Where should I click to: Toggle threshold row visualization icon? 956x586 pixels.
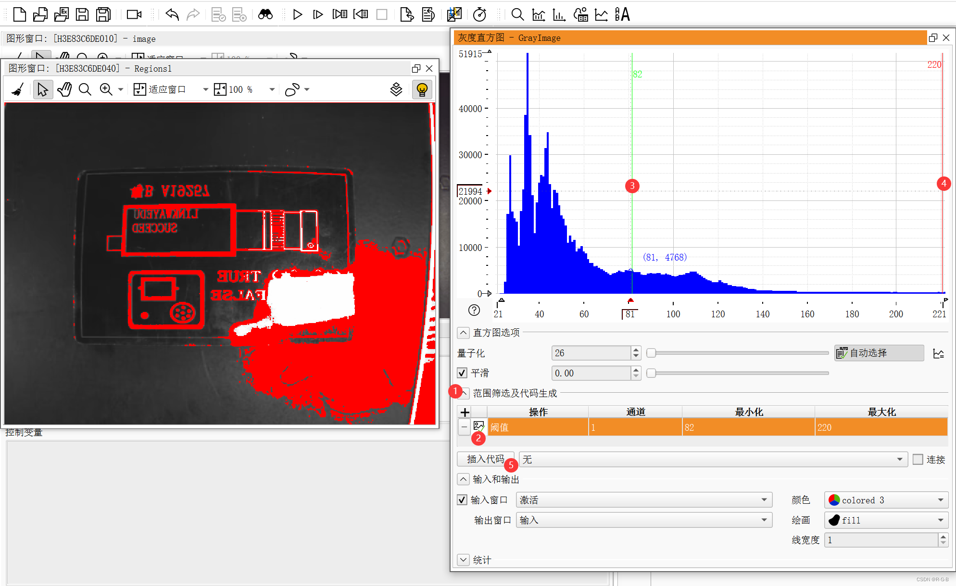tap(478, 427)
